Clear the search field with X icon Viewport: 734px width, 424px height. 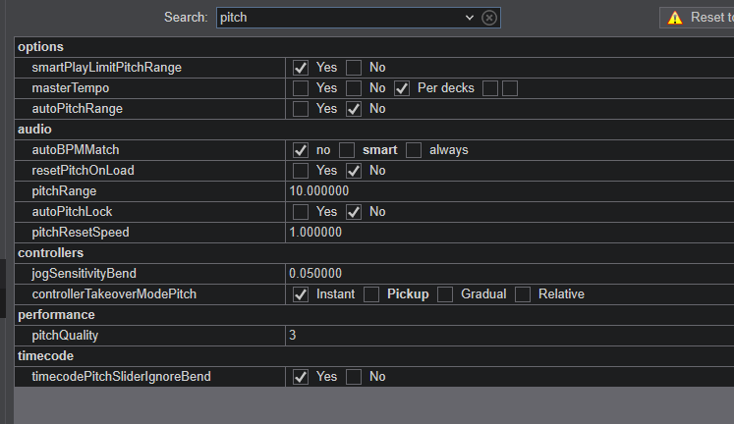(489, 18)
